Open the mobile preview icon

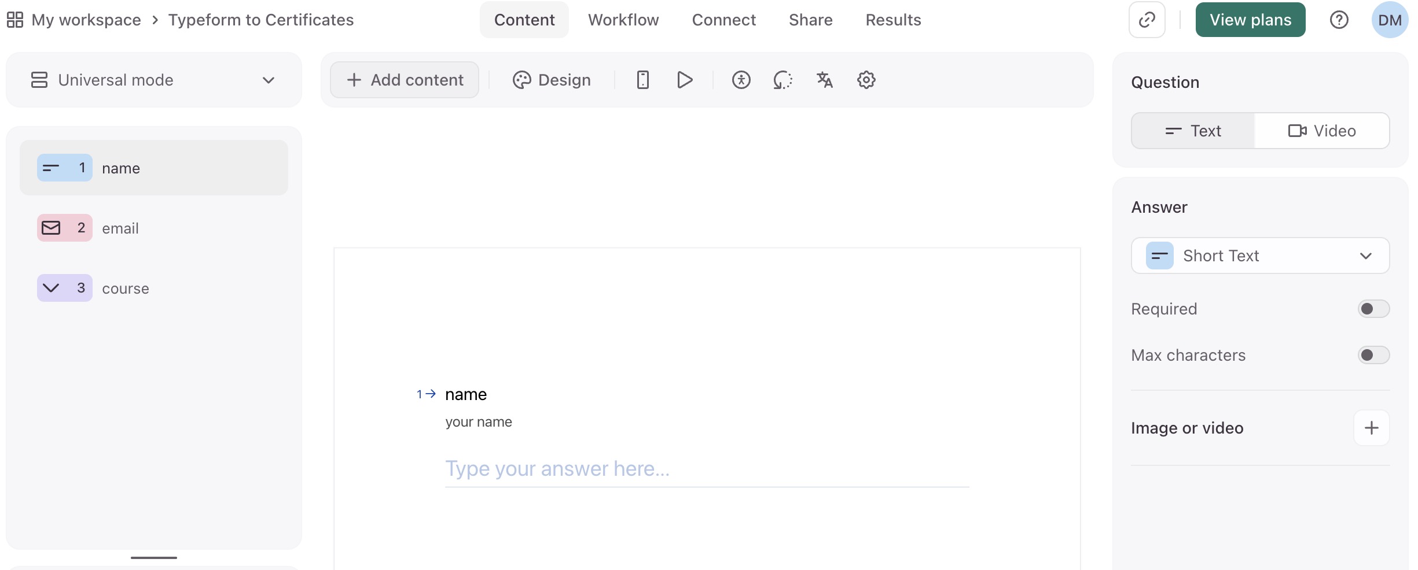point(642,80)
